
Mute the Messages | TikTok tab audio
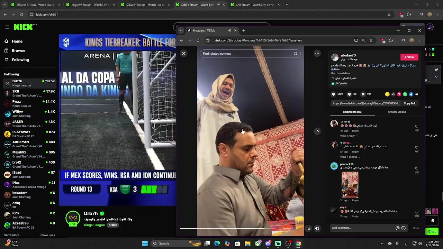coord(229,30)
